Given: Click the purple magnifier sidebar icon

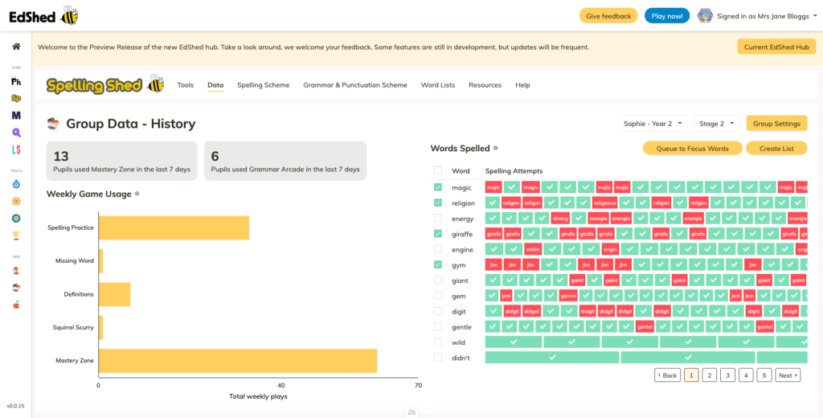Looking at the screenshot, I should [16, 133].
